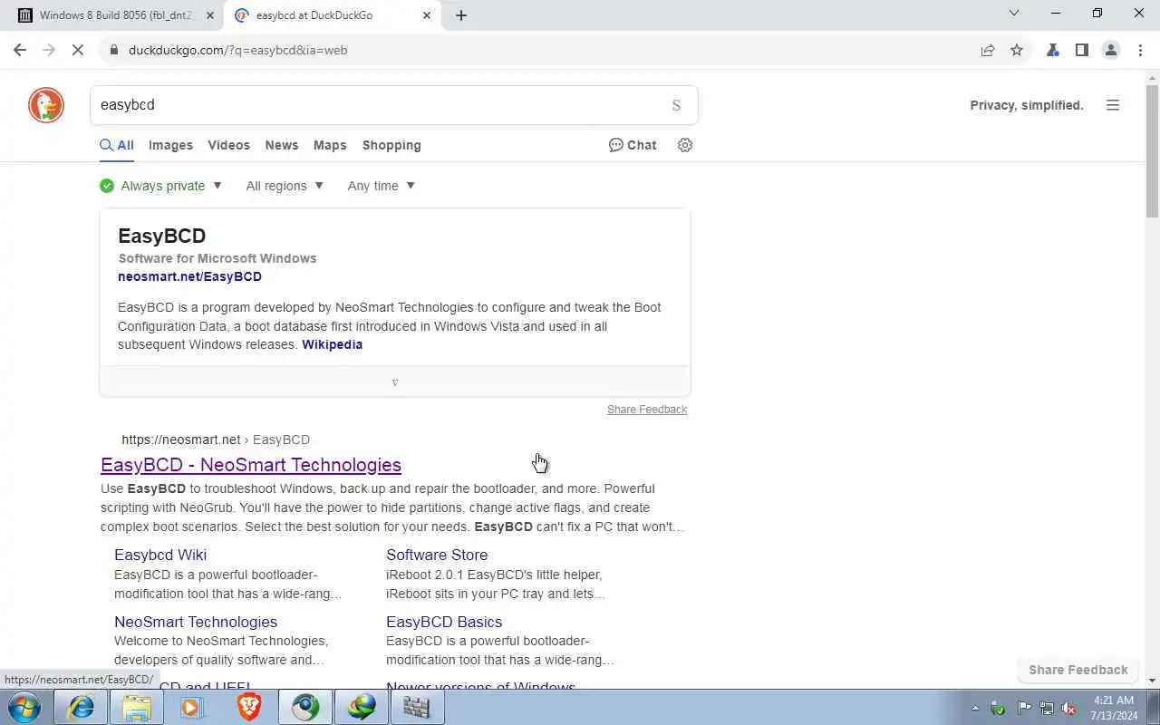The width and height of the screenshot is (1160, 725).
Task: Open a new browser tab
Action: click(461, 15)
